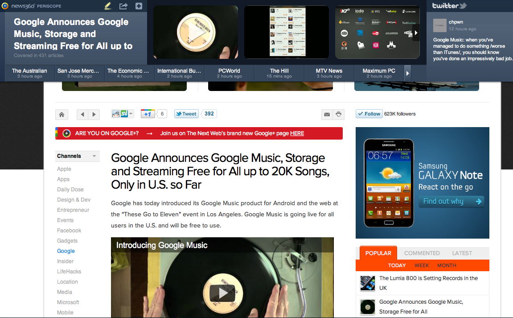Viewport: 513px width, 318px height.
Task: Select the TODAY filter
Action: click(x=397, y=265)
